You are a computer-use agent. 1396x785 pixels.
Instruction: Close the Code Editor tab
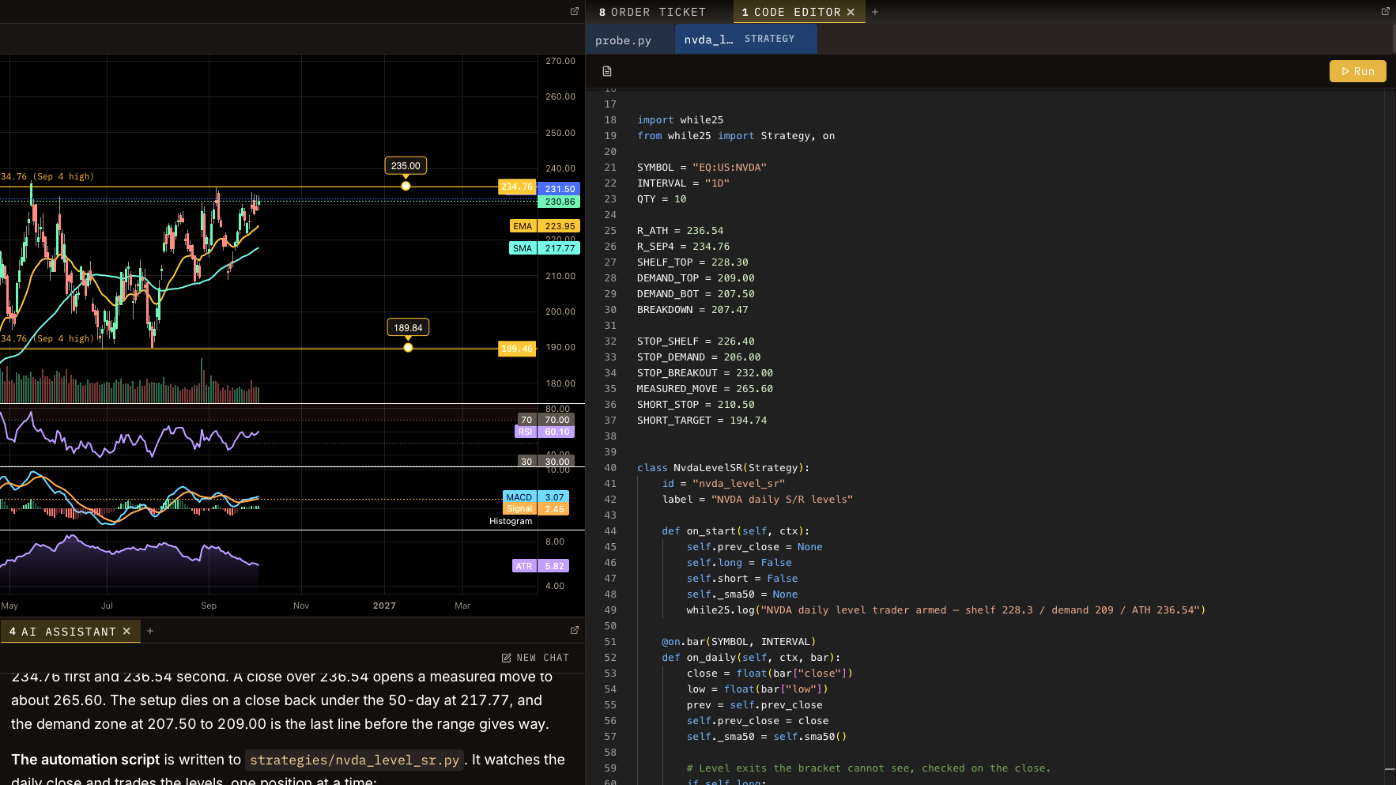pos(851,12)
